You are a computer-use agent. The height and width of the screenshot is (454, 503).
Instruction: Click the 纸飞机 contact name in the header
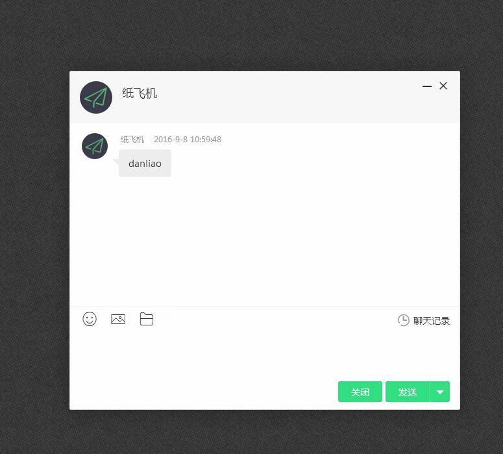click(x=140, y=94)
